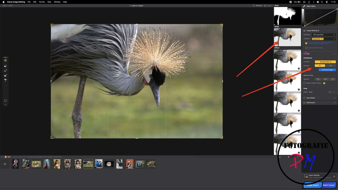The image size is (338, 190).
Task: Click the large plus add-image tile
Action: pos(5,164)
